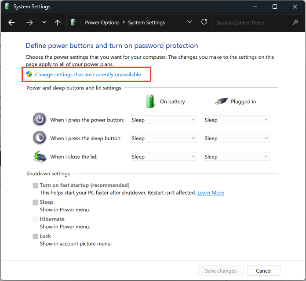Maximize the System Settings window

tap(275, 7)
